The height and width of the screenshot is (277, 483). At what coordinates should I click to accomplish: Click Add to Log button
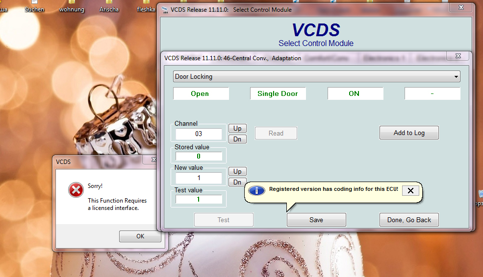point(409,133)
